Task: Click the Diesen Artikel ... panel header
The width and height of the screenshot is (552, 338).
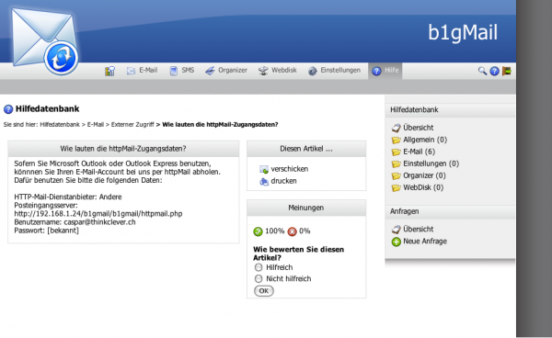Action: click(x=306, y=149)
